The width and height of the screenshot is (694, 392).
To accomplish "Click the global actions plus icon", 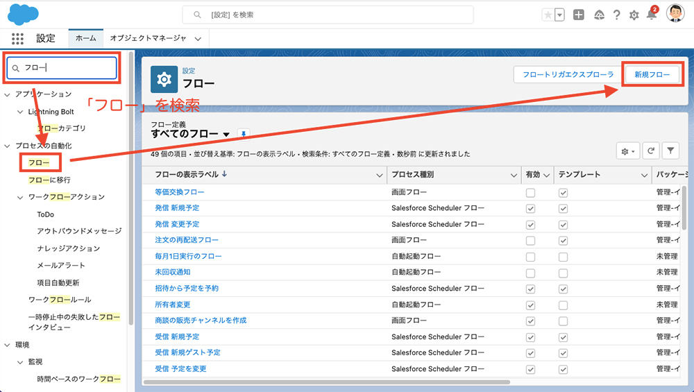I will [579, 15].
